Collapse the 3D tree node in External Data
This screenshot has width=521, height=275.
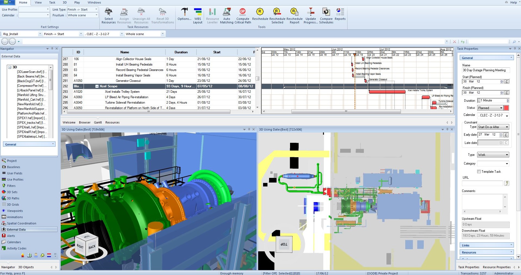point(10,67)
